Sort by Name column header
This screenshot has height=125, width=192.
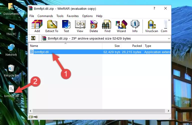pyautogui.click(x=65, y=46)
